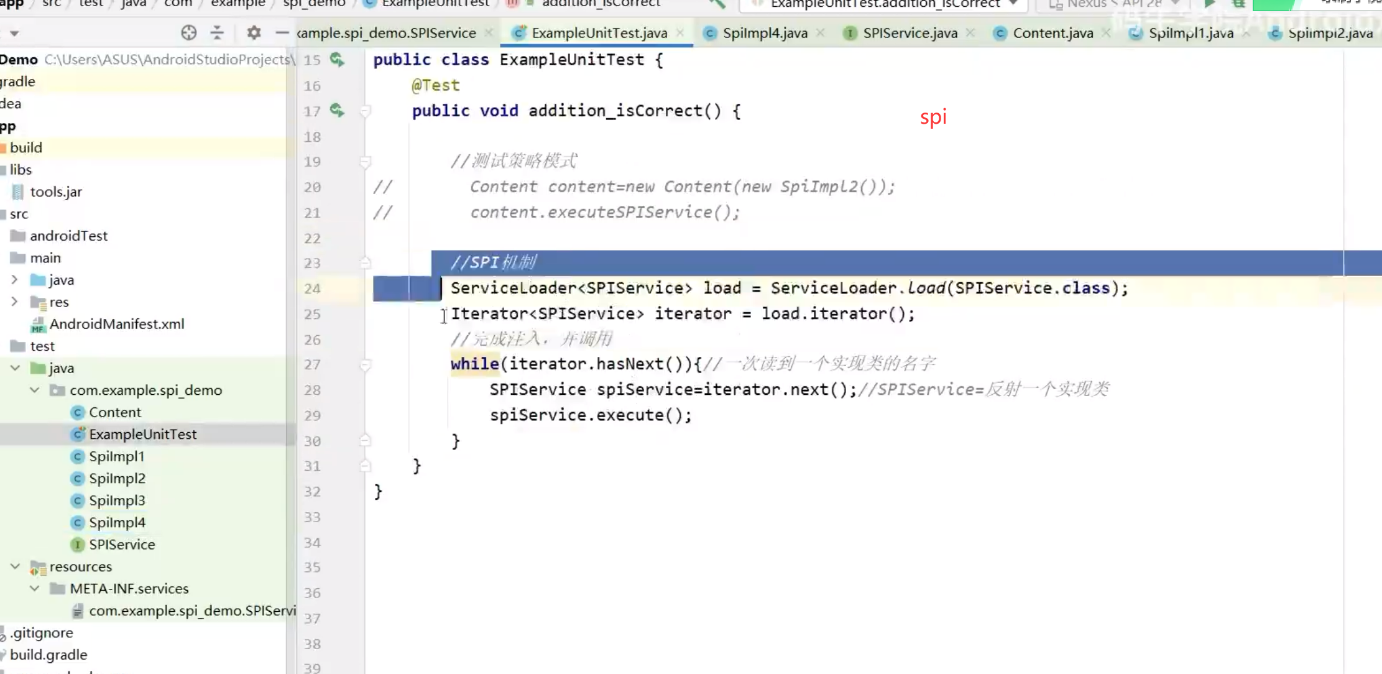Click the Debug bug icon in toolbar

pos(1238,3)
